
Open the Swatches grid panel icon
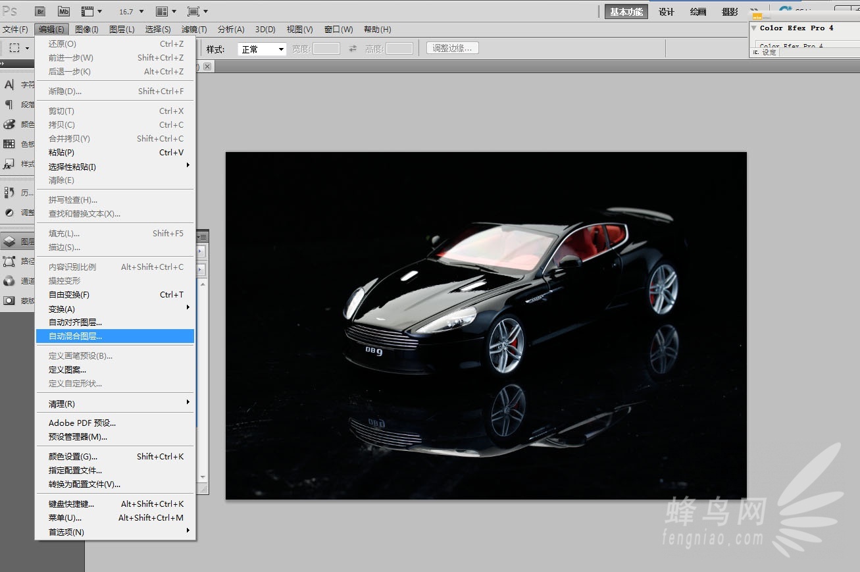tap(9, 143)
